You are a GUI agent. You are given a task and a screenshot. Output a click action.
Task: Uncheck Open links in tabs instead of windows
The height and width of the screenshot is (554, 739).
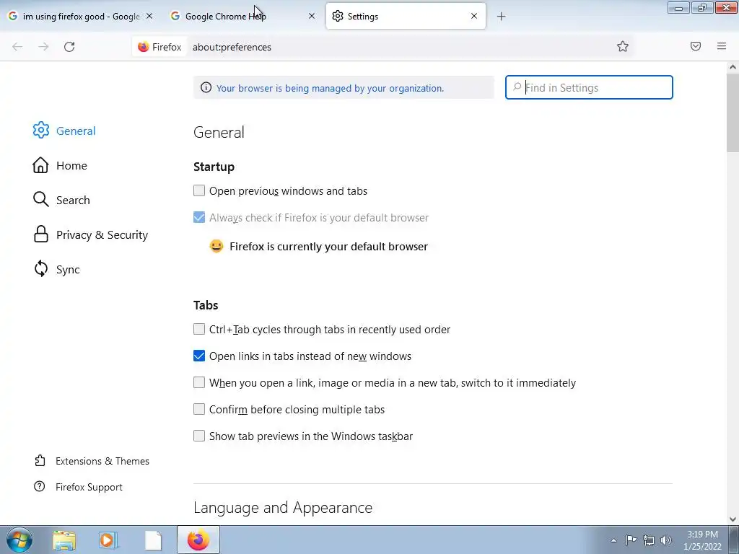tap(199, 356)
